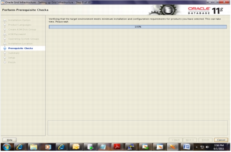Click the Perform Prerequisite Checks heading

click(25, 10)
